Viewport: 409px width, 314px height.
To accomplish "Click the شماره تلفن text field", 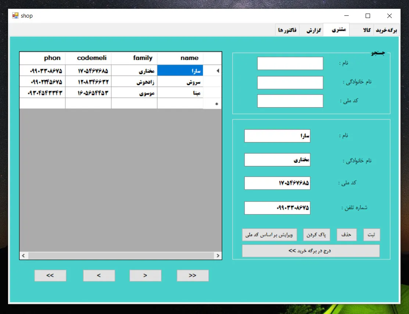I will pos(277,208).
